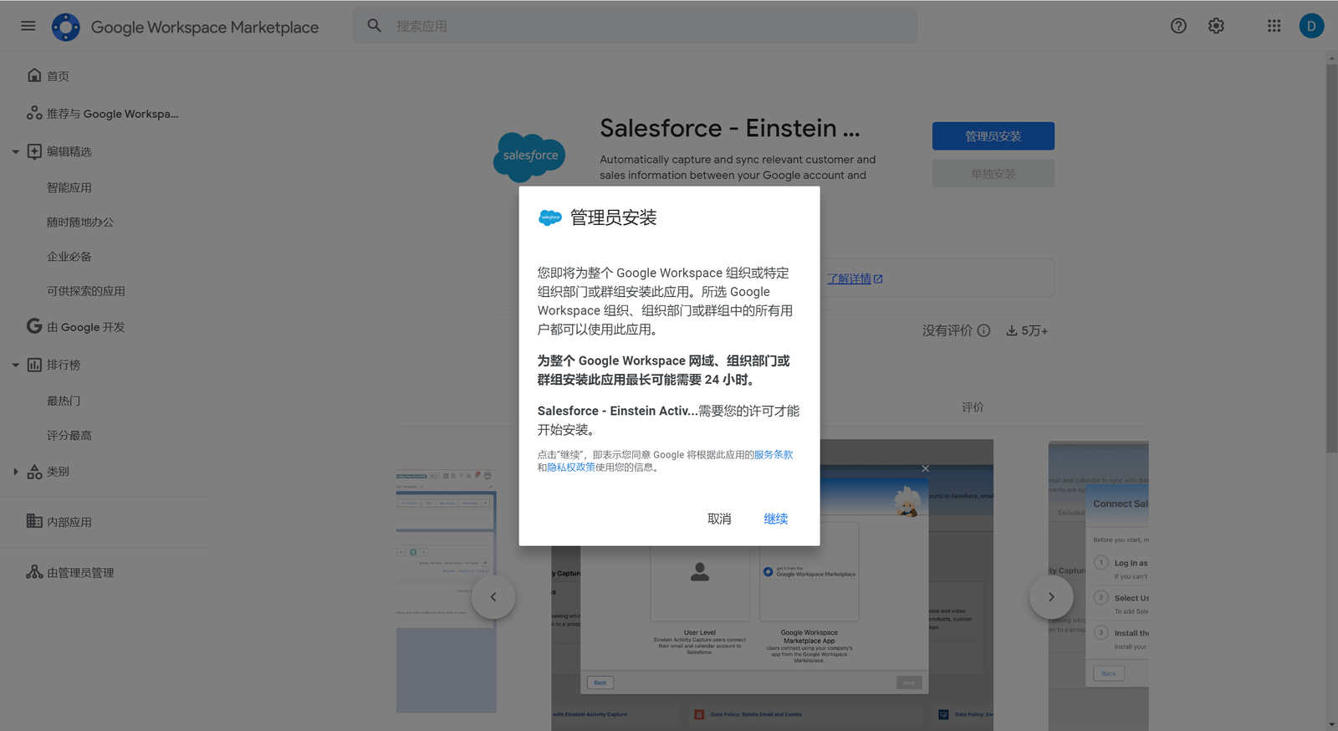Viewport: 1338px width, 731px height.
Task: Show next screenshot with right arrow
Action: click(x=1051, y=597)
